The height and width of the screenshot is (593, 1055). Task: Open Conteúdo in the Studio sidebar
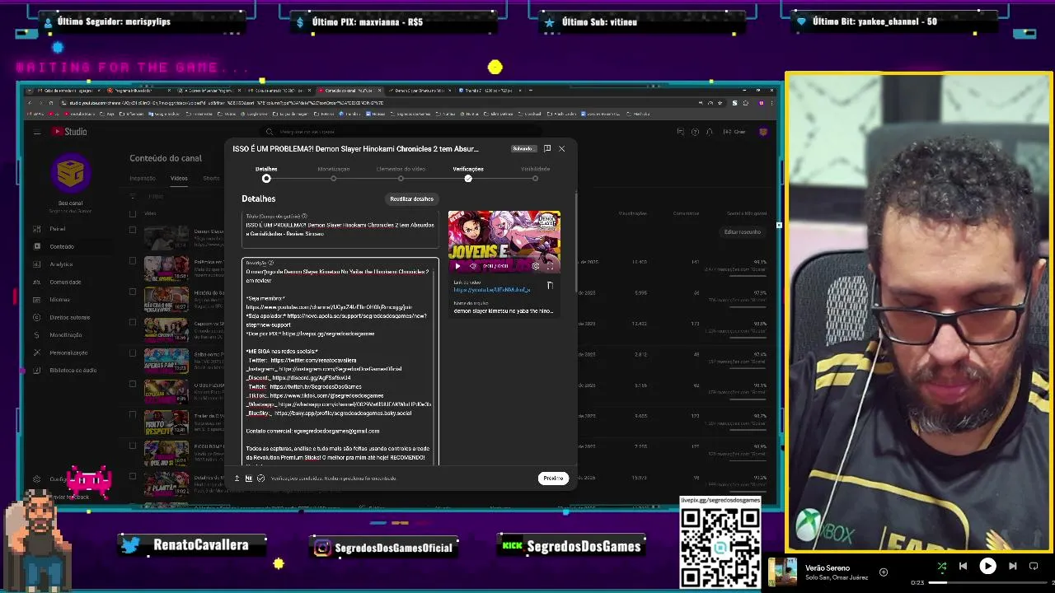coord(62,246)
